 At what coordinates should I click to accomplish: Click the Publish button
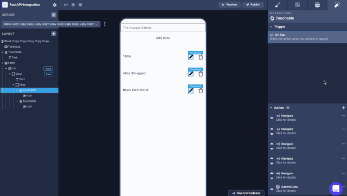(x=253, y=5)
